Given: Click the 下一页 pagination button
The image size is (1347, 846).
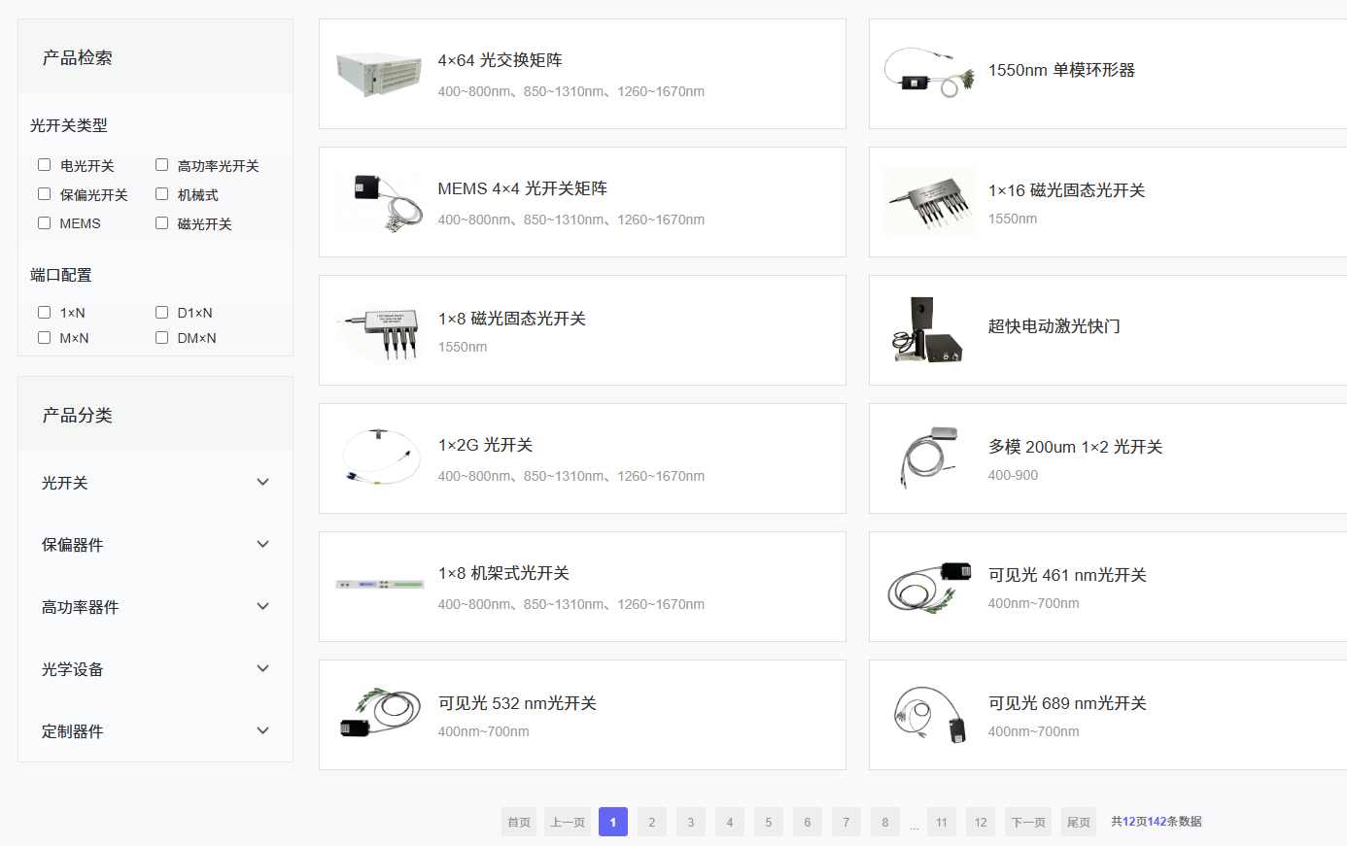Looking at the screenshot, I should (x=1027, y=821).
